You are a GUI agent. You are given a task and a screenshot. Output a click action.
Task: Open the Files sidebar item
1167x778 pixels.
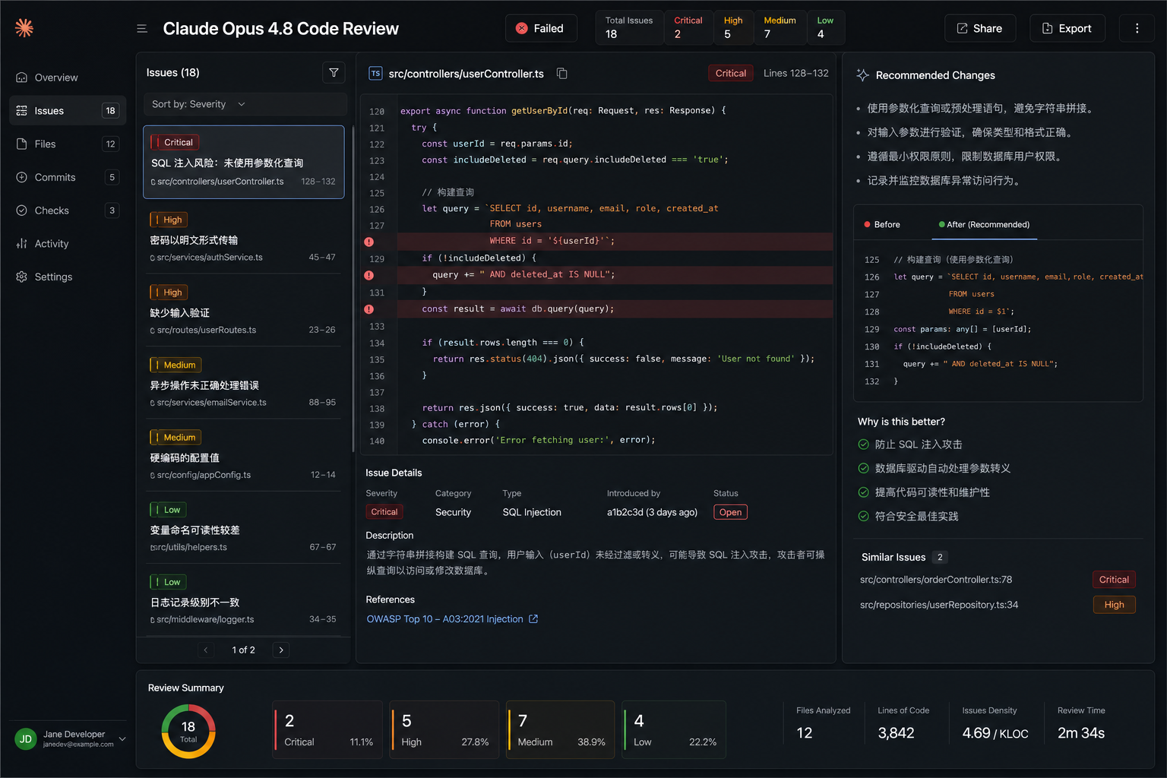[x=68, y=144]
